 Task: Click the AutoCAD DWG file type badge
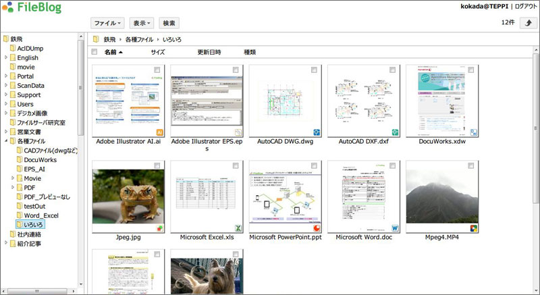pyautogui.click(x=317, y=132)
